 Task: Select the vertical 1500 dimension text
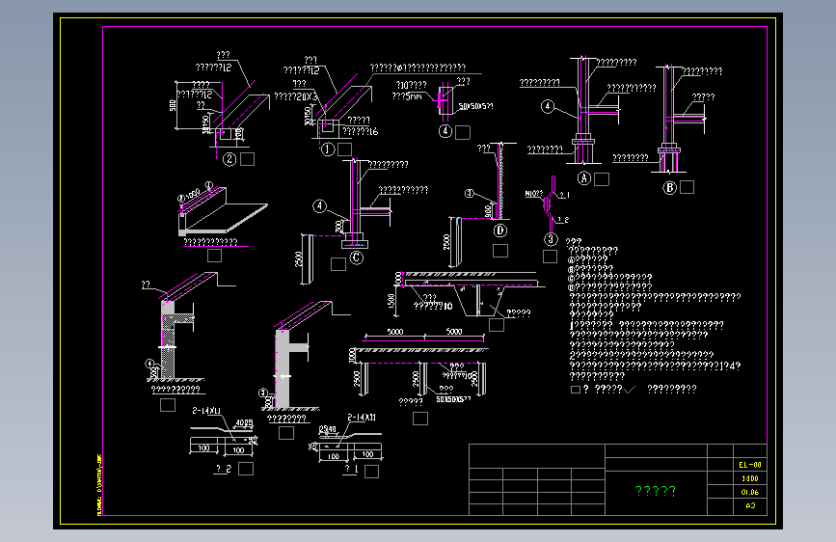tap(391, 301)
